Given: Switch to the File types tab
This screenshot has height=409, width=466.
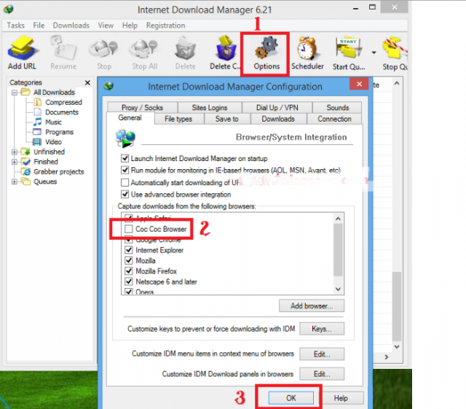Looking at the screenshot, I should (178, 119).
